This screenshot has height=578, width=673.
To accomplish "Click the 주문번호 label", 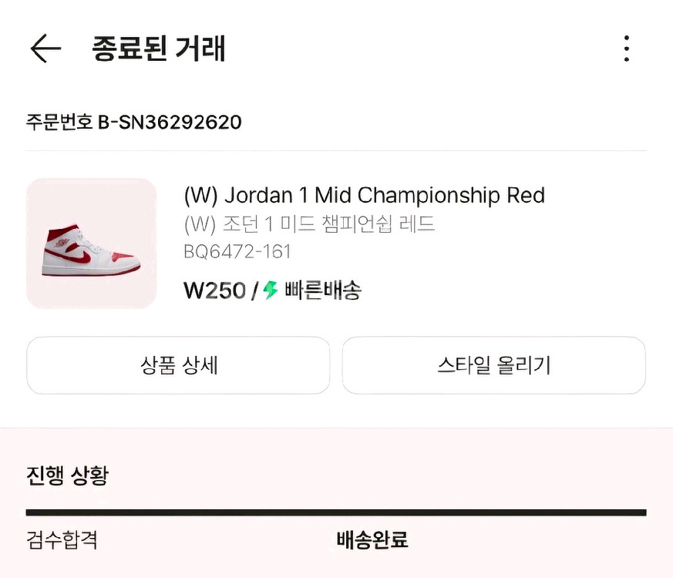I will click(x=59, y=122).
